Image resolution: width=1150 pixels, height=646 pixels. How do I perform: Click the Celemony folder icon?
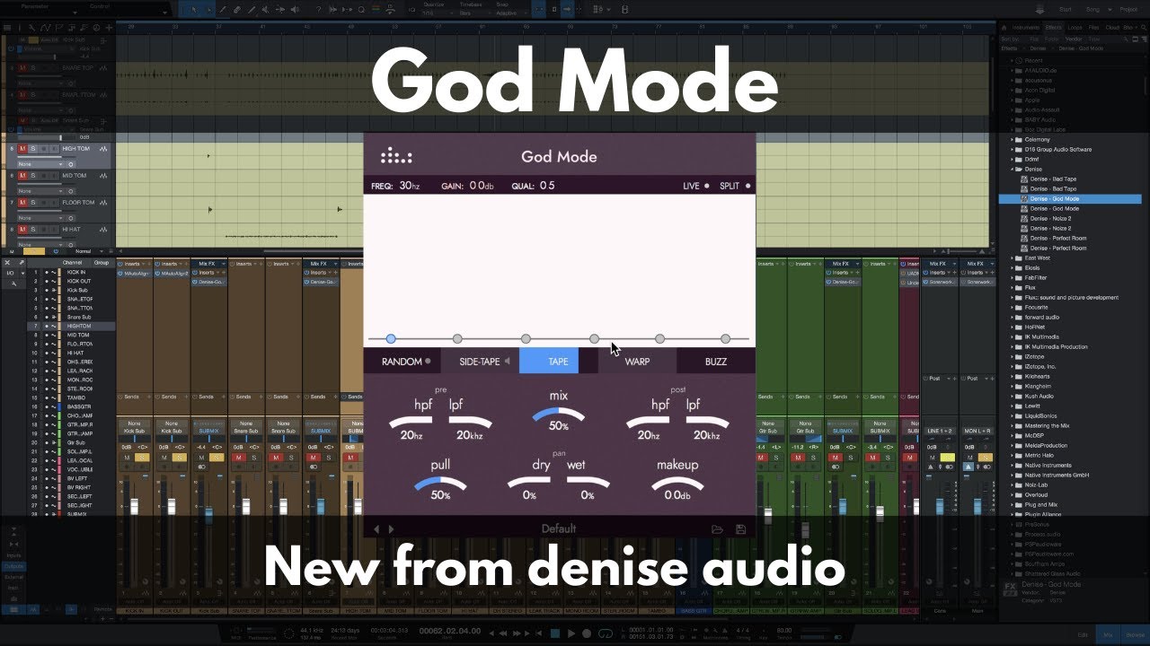pyautogui.click(x=1020, y=140)
